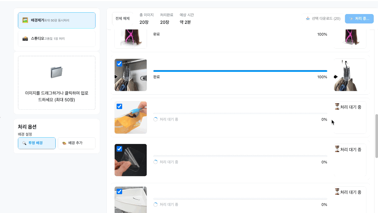This screenshot has width=378, height=213.
Task: Click the palette icon in 배경 추가
Action: (x=64, y=143)
